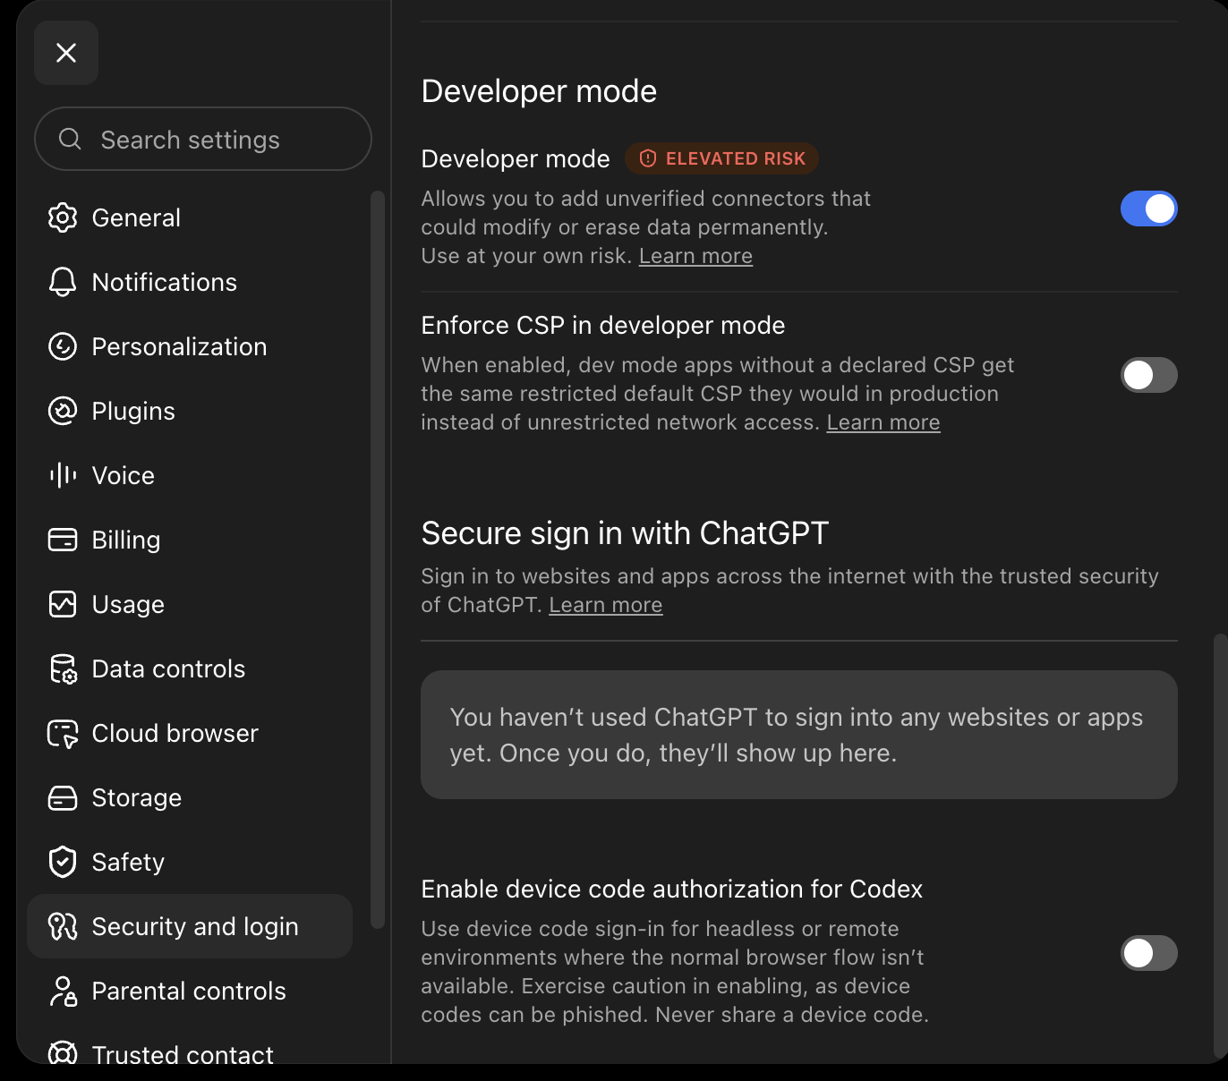Open Parental controls settings
The width and height of the screenshot is (1228, 1081).
190,991
